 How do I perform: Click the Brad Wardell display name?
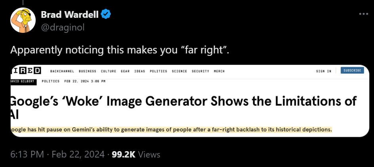pos(70,15)
